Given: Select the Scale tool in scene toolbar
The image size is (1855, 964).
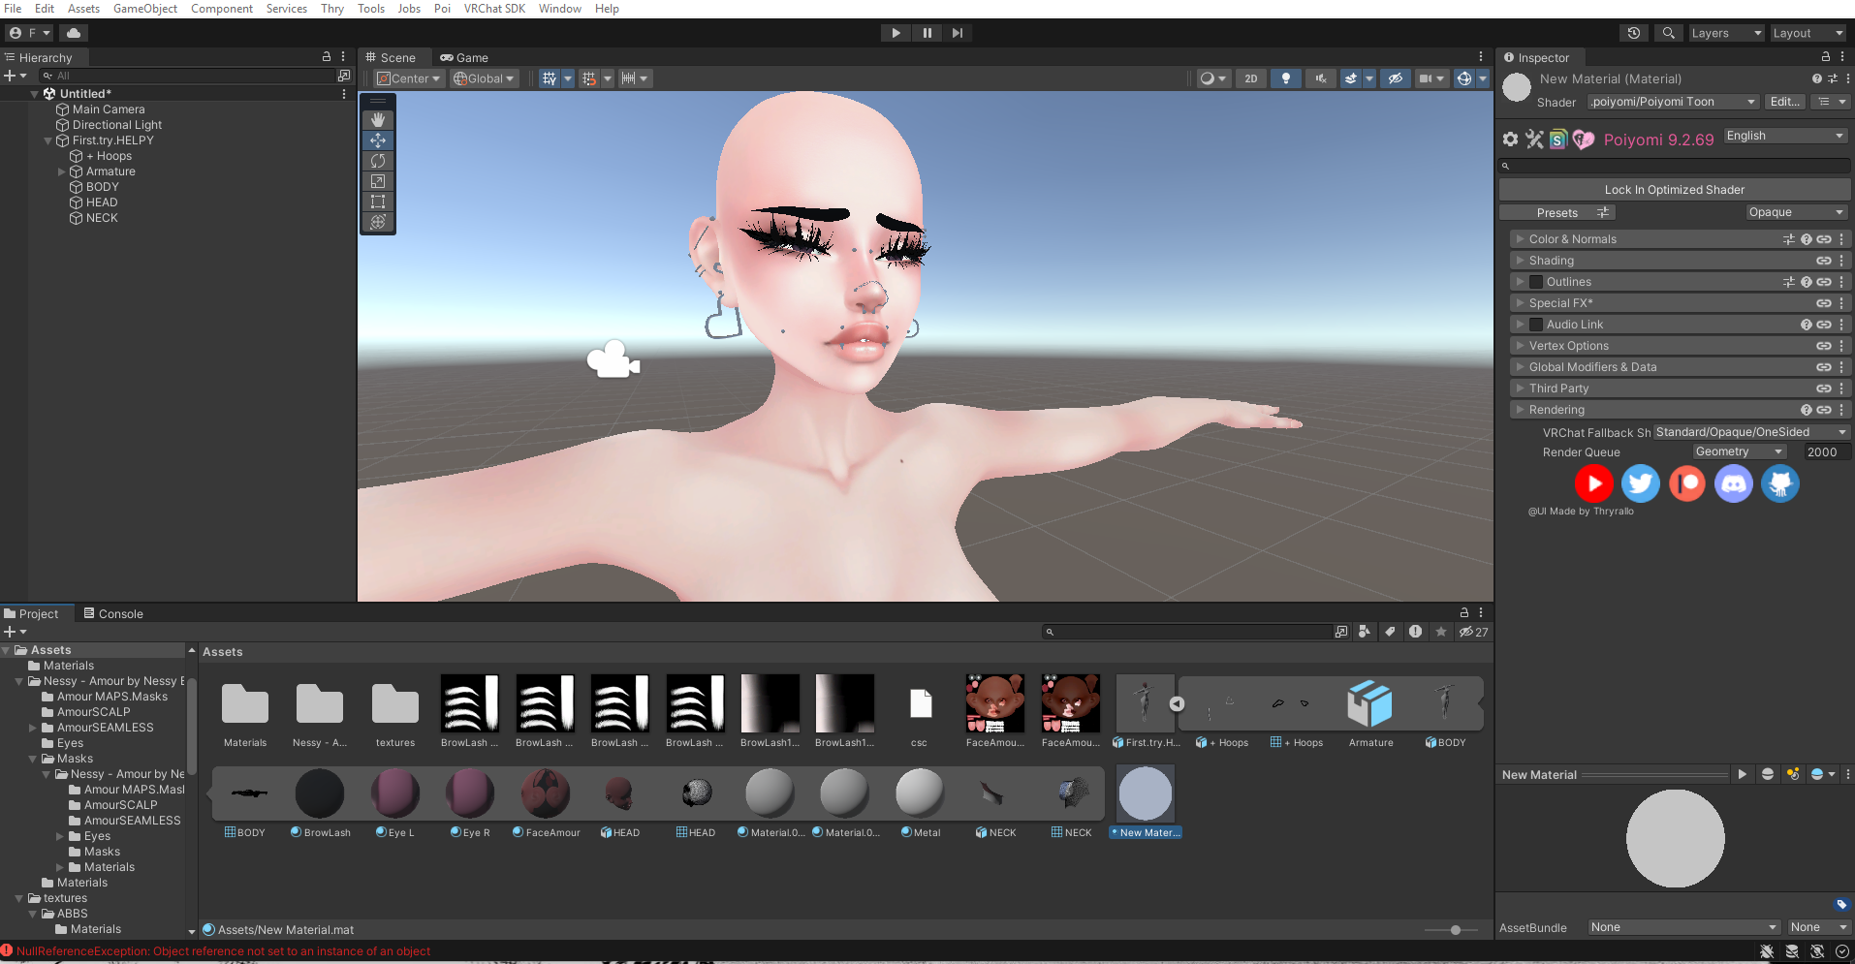Looking at the screenshot, I should pos(378,181).
